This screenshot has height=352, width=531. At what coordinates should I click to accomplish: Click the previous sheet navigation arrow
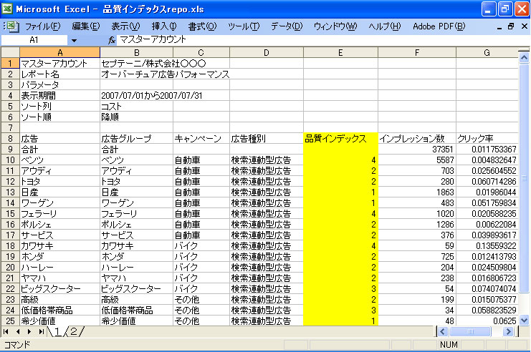(x=19, y=332)
